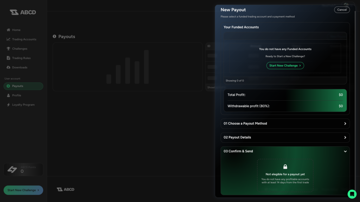Click the ABCD Points balance card
Image resolution: width=360 pixels, height=202 pixels.
(x=23, y=169)
